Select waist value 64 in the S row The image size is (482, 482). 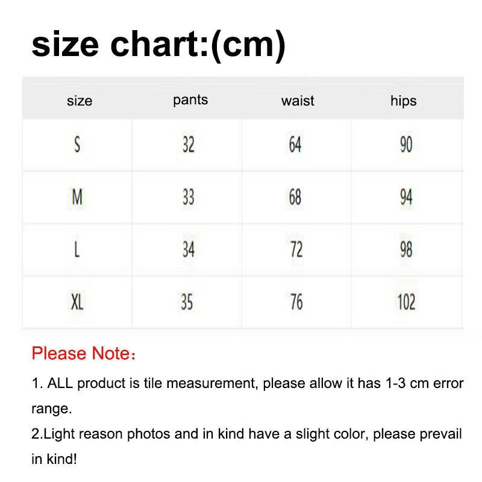[x=295, y=145]
